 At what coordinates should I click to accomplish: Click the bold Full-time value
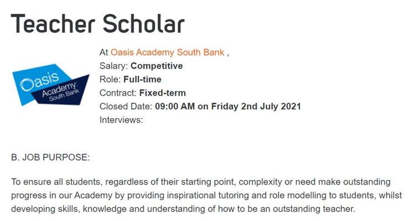coord(142,80)
